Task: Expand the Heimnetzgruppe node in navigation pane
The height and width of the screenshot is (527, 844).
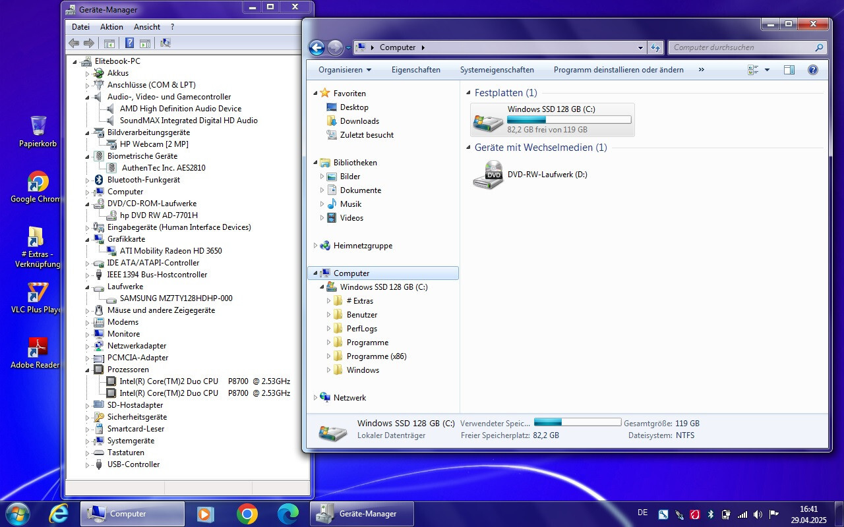Action: [x=315, y=246]
